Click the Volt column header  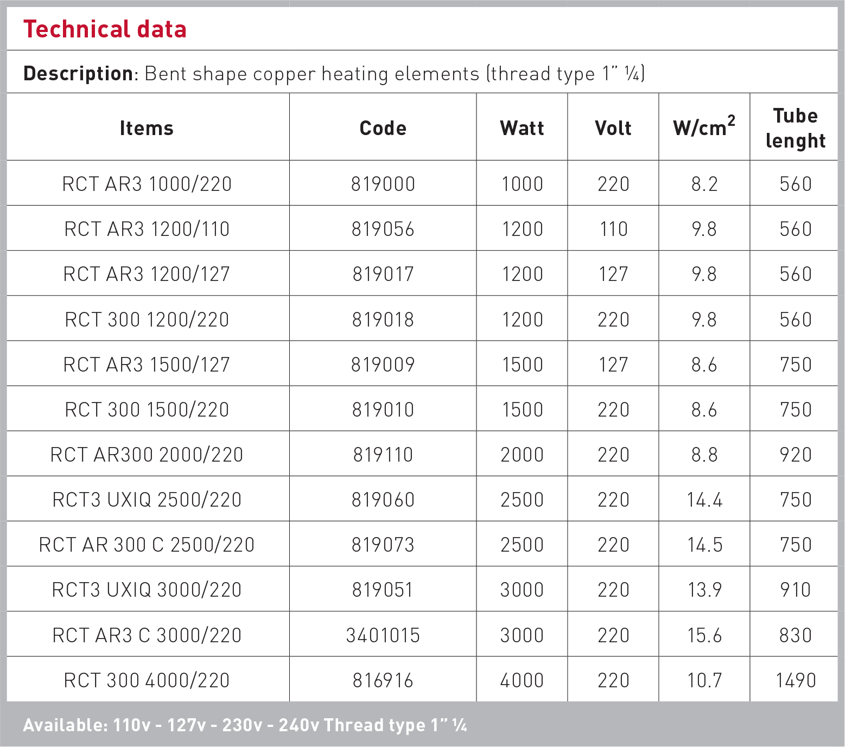point(613,129)
